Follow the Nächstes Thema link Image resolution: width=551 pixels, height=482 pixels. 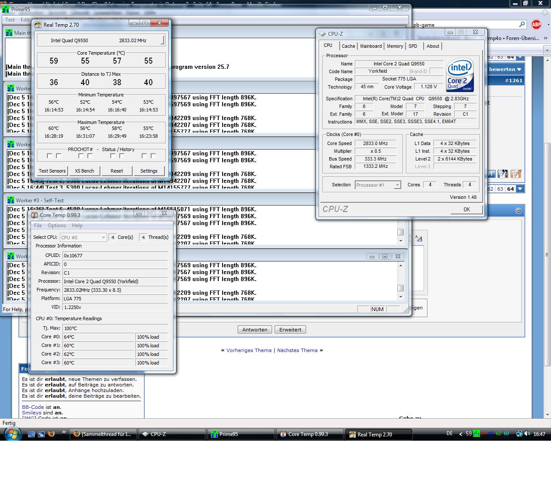point(297,350)
